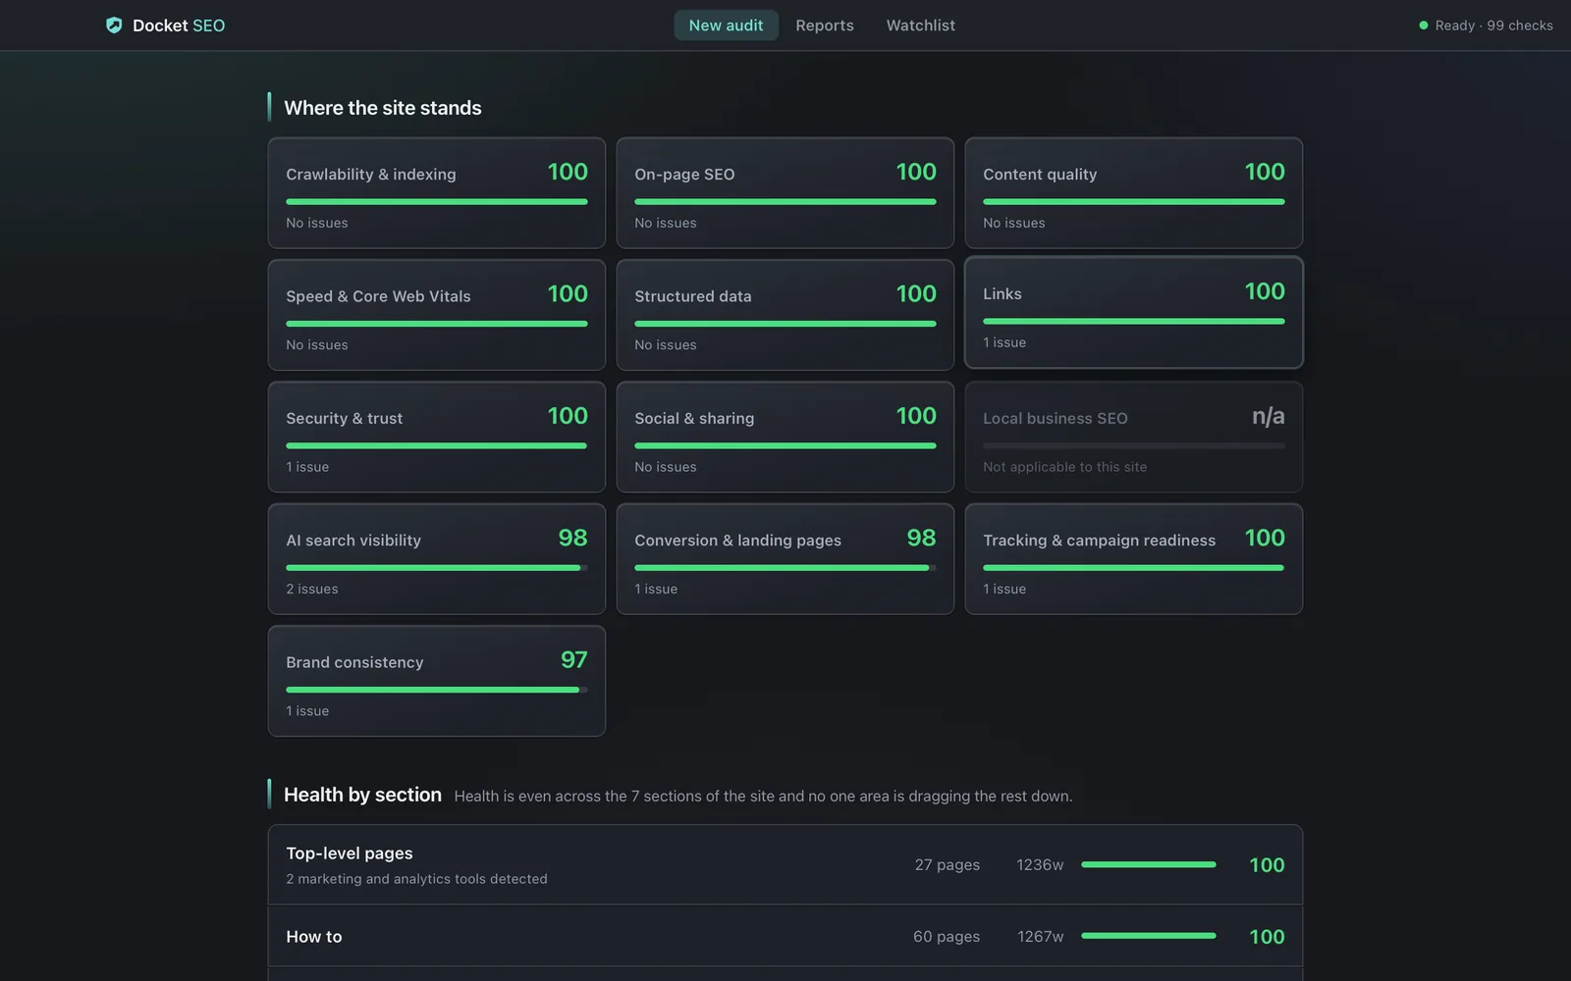Image resolution: width=1571 pixels, height=981 pixels.
Task: Click the 'Health by section' heading
Action: coord(362,795)
